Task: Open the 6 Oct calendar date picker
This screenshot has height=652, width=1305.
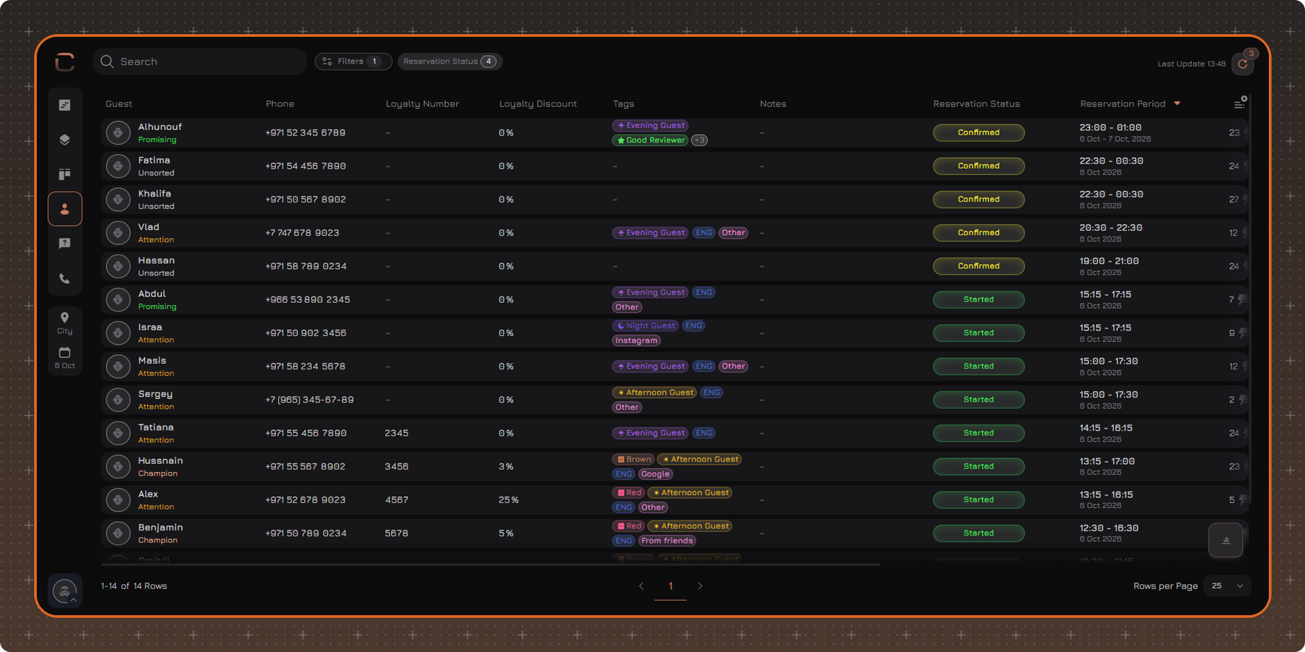Action: (64, 358)
